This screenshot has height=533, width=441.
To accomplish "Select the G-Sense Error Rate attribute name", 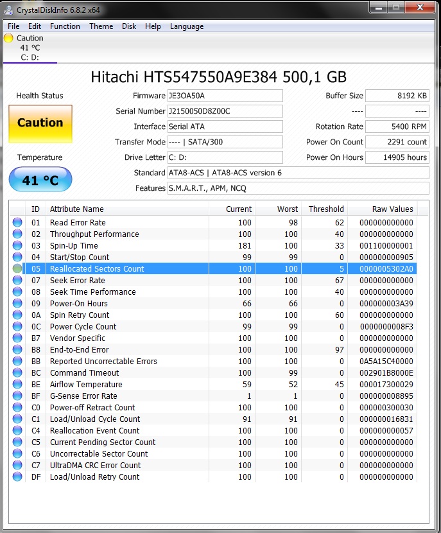I will click(83, 396).
